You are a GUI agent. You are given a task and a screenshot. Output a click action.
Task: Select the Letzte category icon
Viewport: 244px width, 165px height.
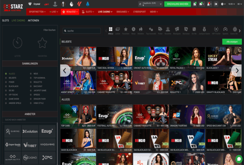[118, 29]
